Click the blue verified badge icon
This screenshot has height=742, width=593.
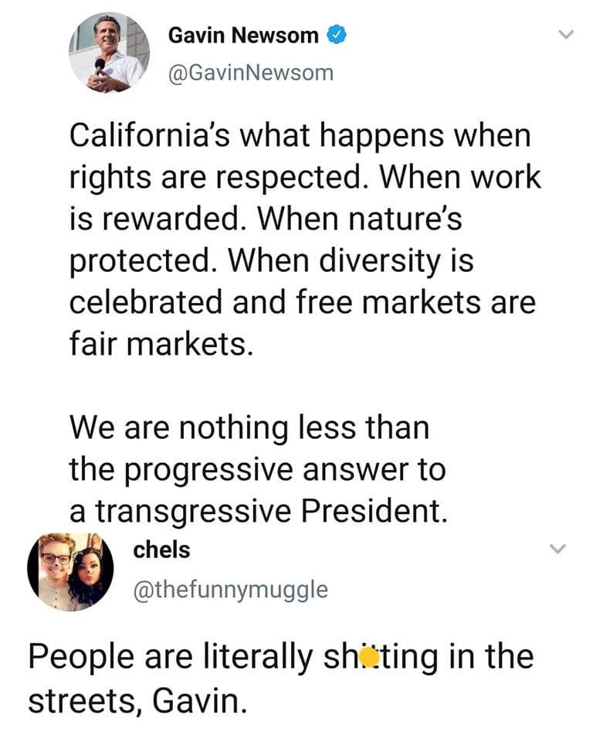pos(337,36)
